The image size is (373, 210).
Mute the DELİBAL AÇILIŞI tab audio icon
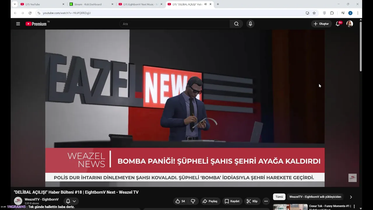pyautogui.click(x=205, y=4)
